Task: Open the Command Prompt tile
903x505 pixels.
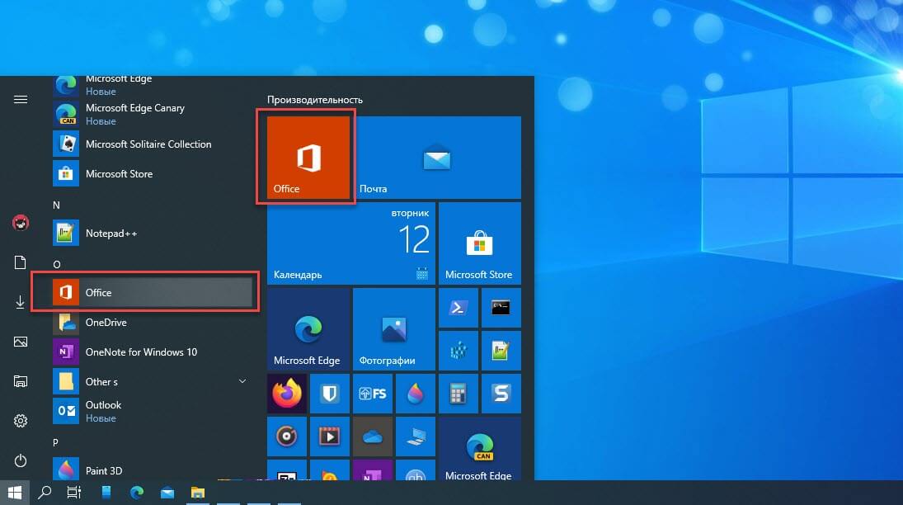Action: [x=501, y=308]
